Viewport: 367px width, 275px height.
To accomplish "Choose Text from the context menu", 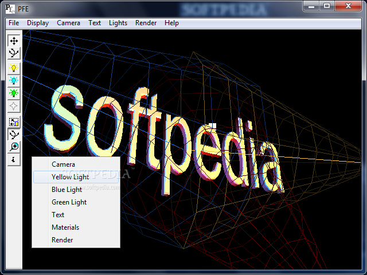I will click(76, 215).
